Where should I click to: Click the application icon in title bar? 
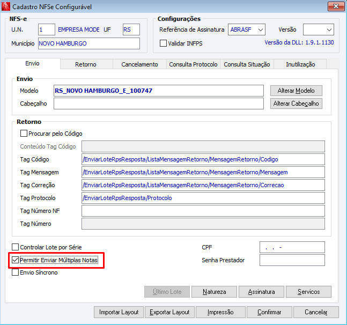pos(6,6)
